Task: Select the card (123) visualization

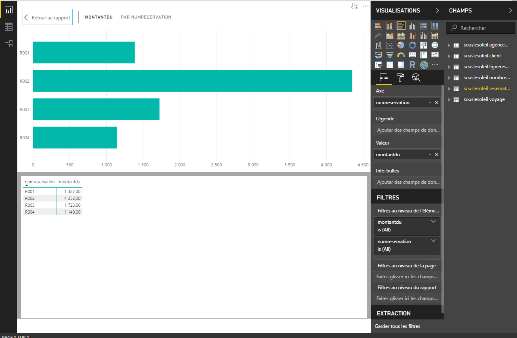Action: click(412, 55)
